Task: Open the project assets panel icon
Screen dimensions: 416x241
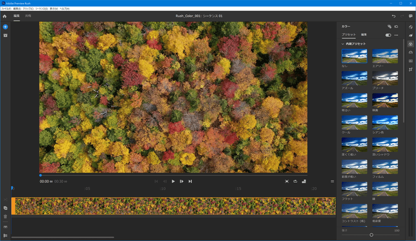Action: 5,35
